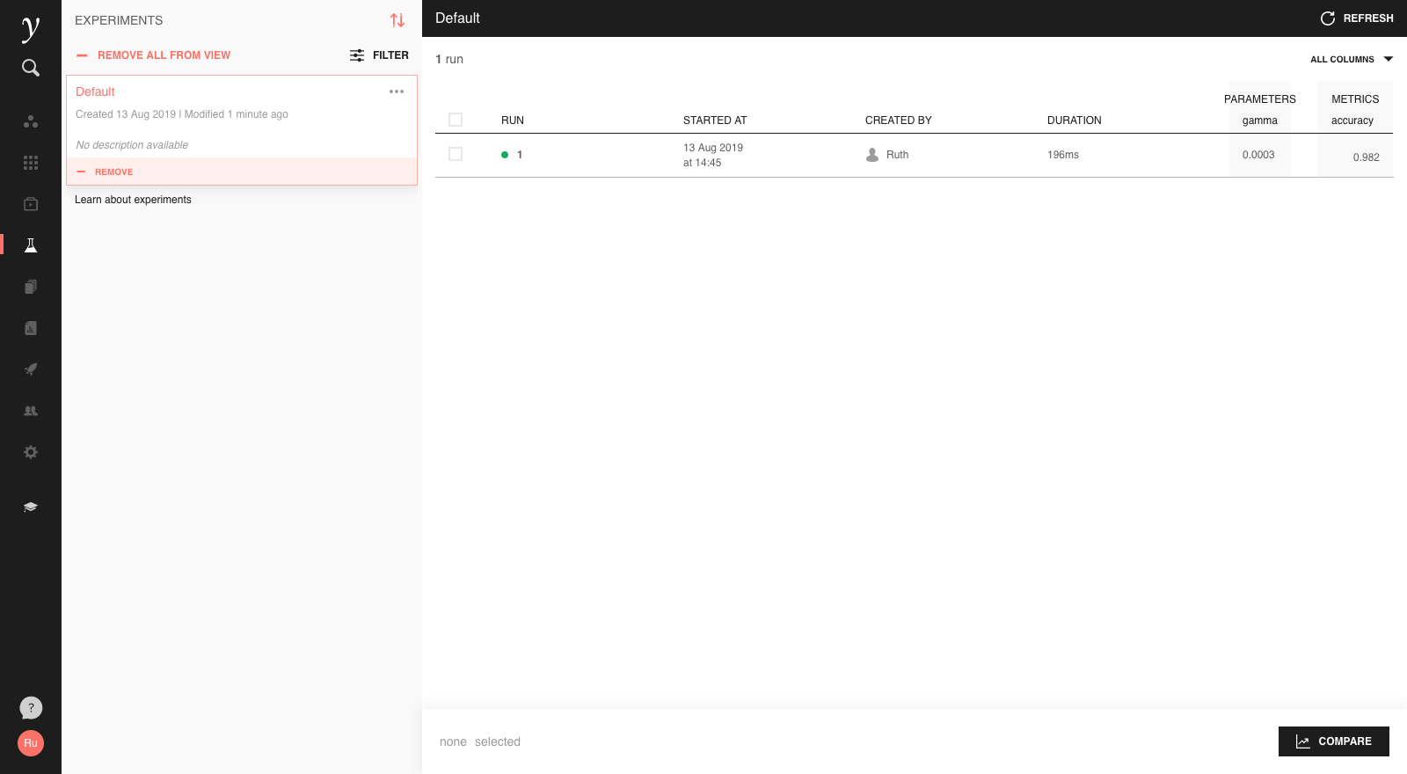Open the Learn about experiments link

pyautogui.click(x=133, y=200)
